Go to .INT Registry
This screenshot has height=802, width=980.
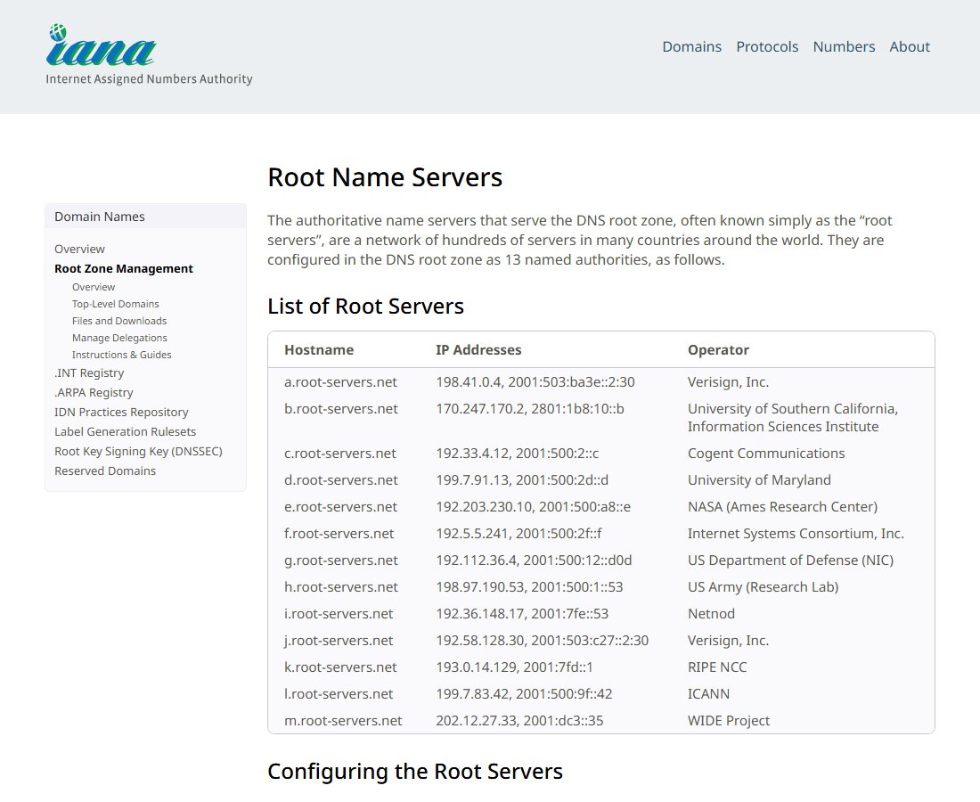point(89,373)
